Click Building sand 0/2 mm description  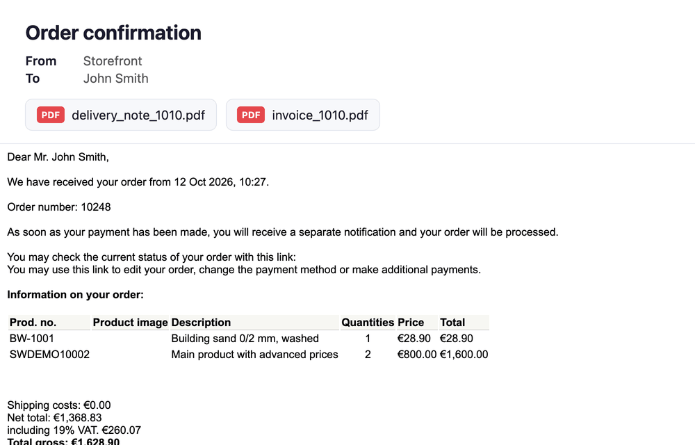[245, 338]
